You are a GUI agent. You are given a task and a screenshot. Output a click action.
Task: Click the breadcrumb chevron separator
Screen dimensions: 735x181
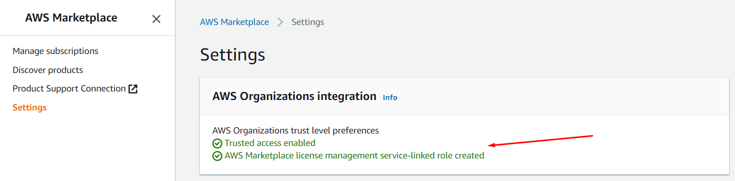pos(280,22)
